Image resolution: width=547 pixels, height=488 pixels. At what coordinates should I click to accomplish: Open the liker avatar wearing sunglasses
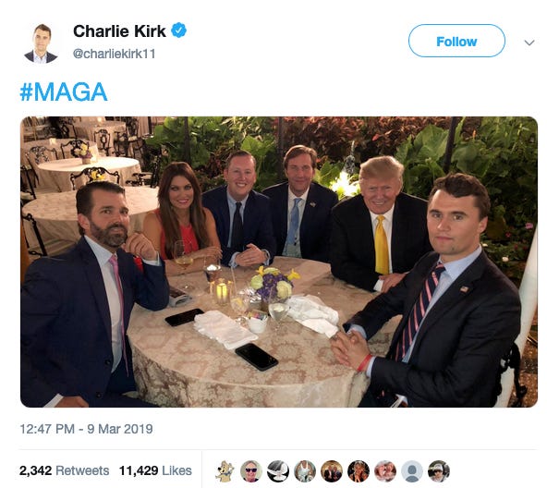pos(251,470)
